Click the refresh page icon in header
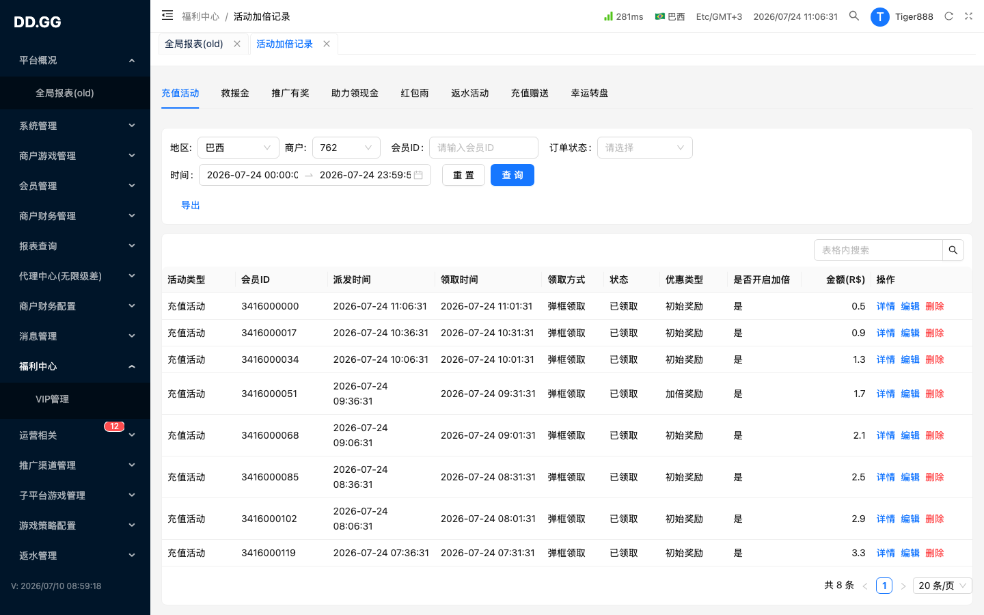The height and width of the screenshot is (615, 984). point(948,16)
